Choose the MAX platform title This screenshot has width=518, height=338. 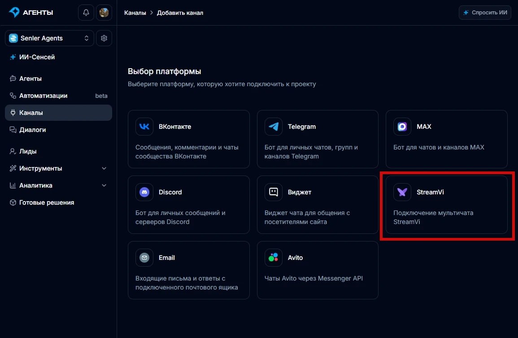click(x=424, y=127)
